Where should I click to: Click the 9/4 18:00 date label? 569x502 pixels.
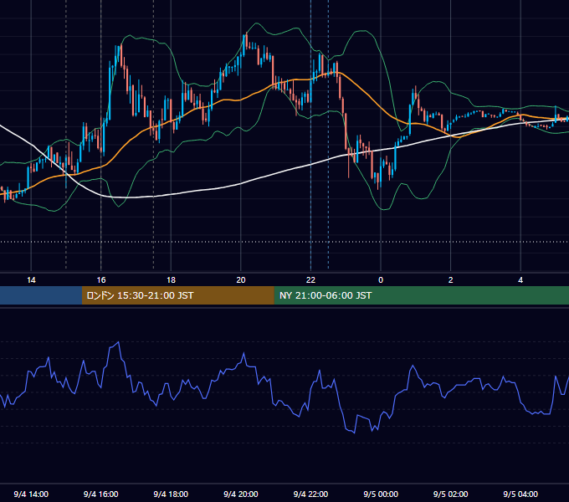point(171,494)
